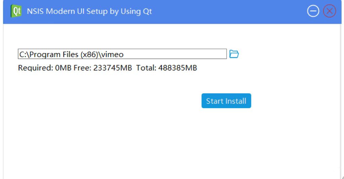The image size is (344, 179).
Task: Close the installer with red X icon
Action: tap(330, 11)
